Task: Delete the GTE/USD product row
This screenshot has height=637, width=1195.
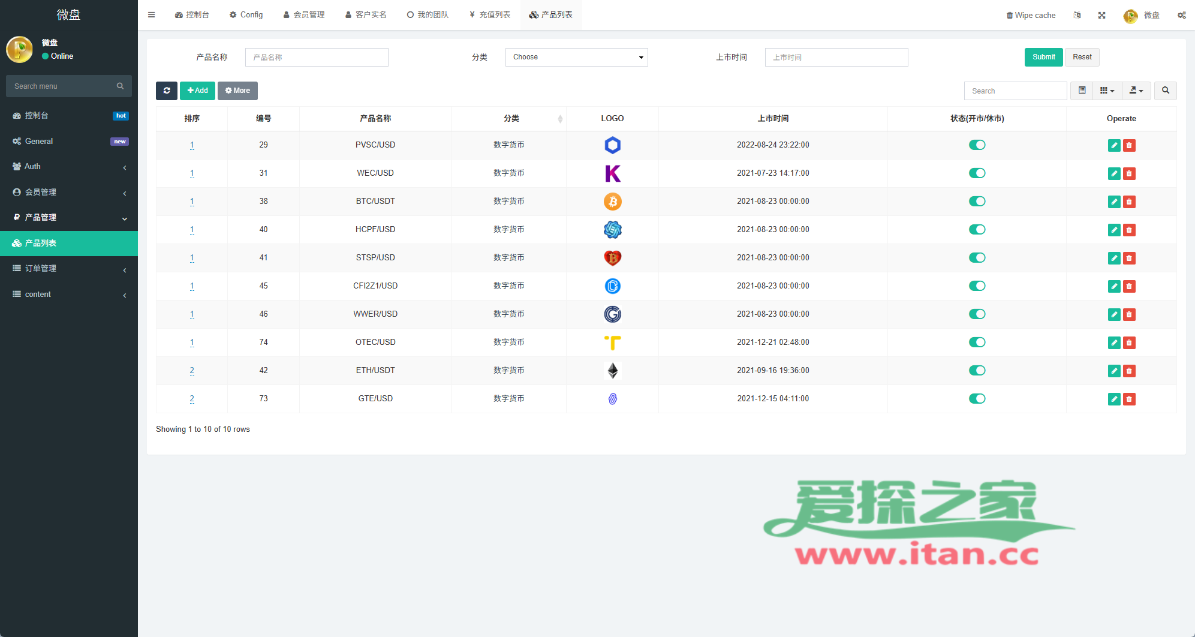Action: coord(1129,399)
